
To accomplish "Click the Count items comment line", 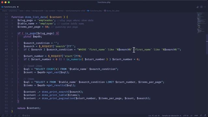I will (x=33, y=66).
